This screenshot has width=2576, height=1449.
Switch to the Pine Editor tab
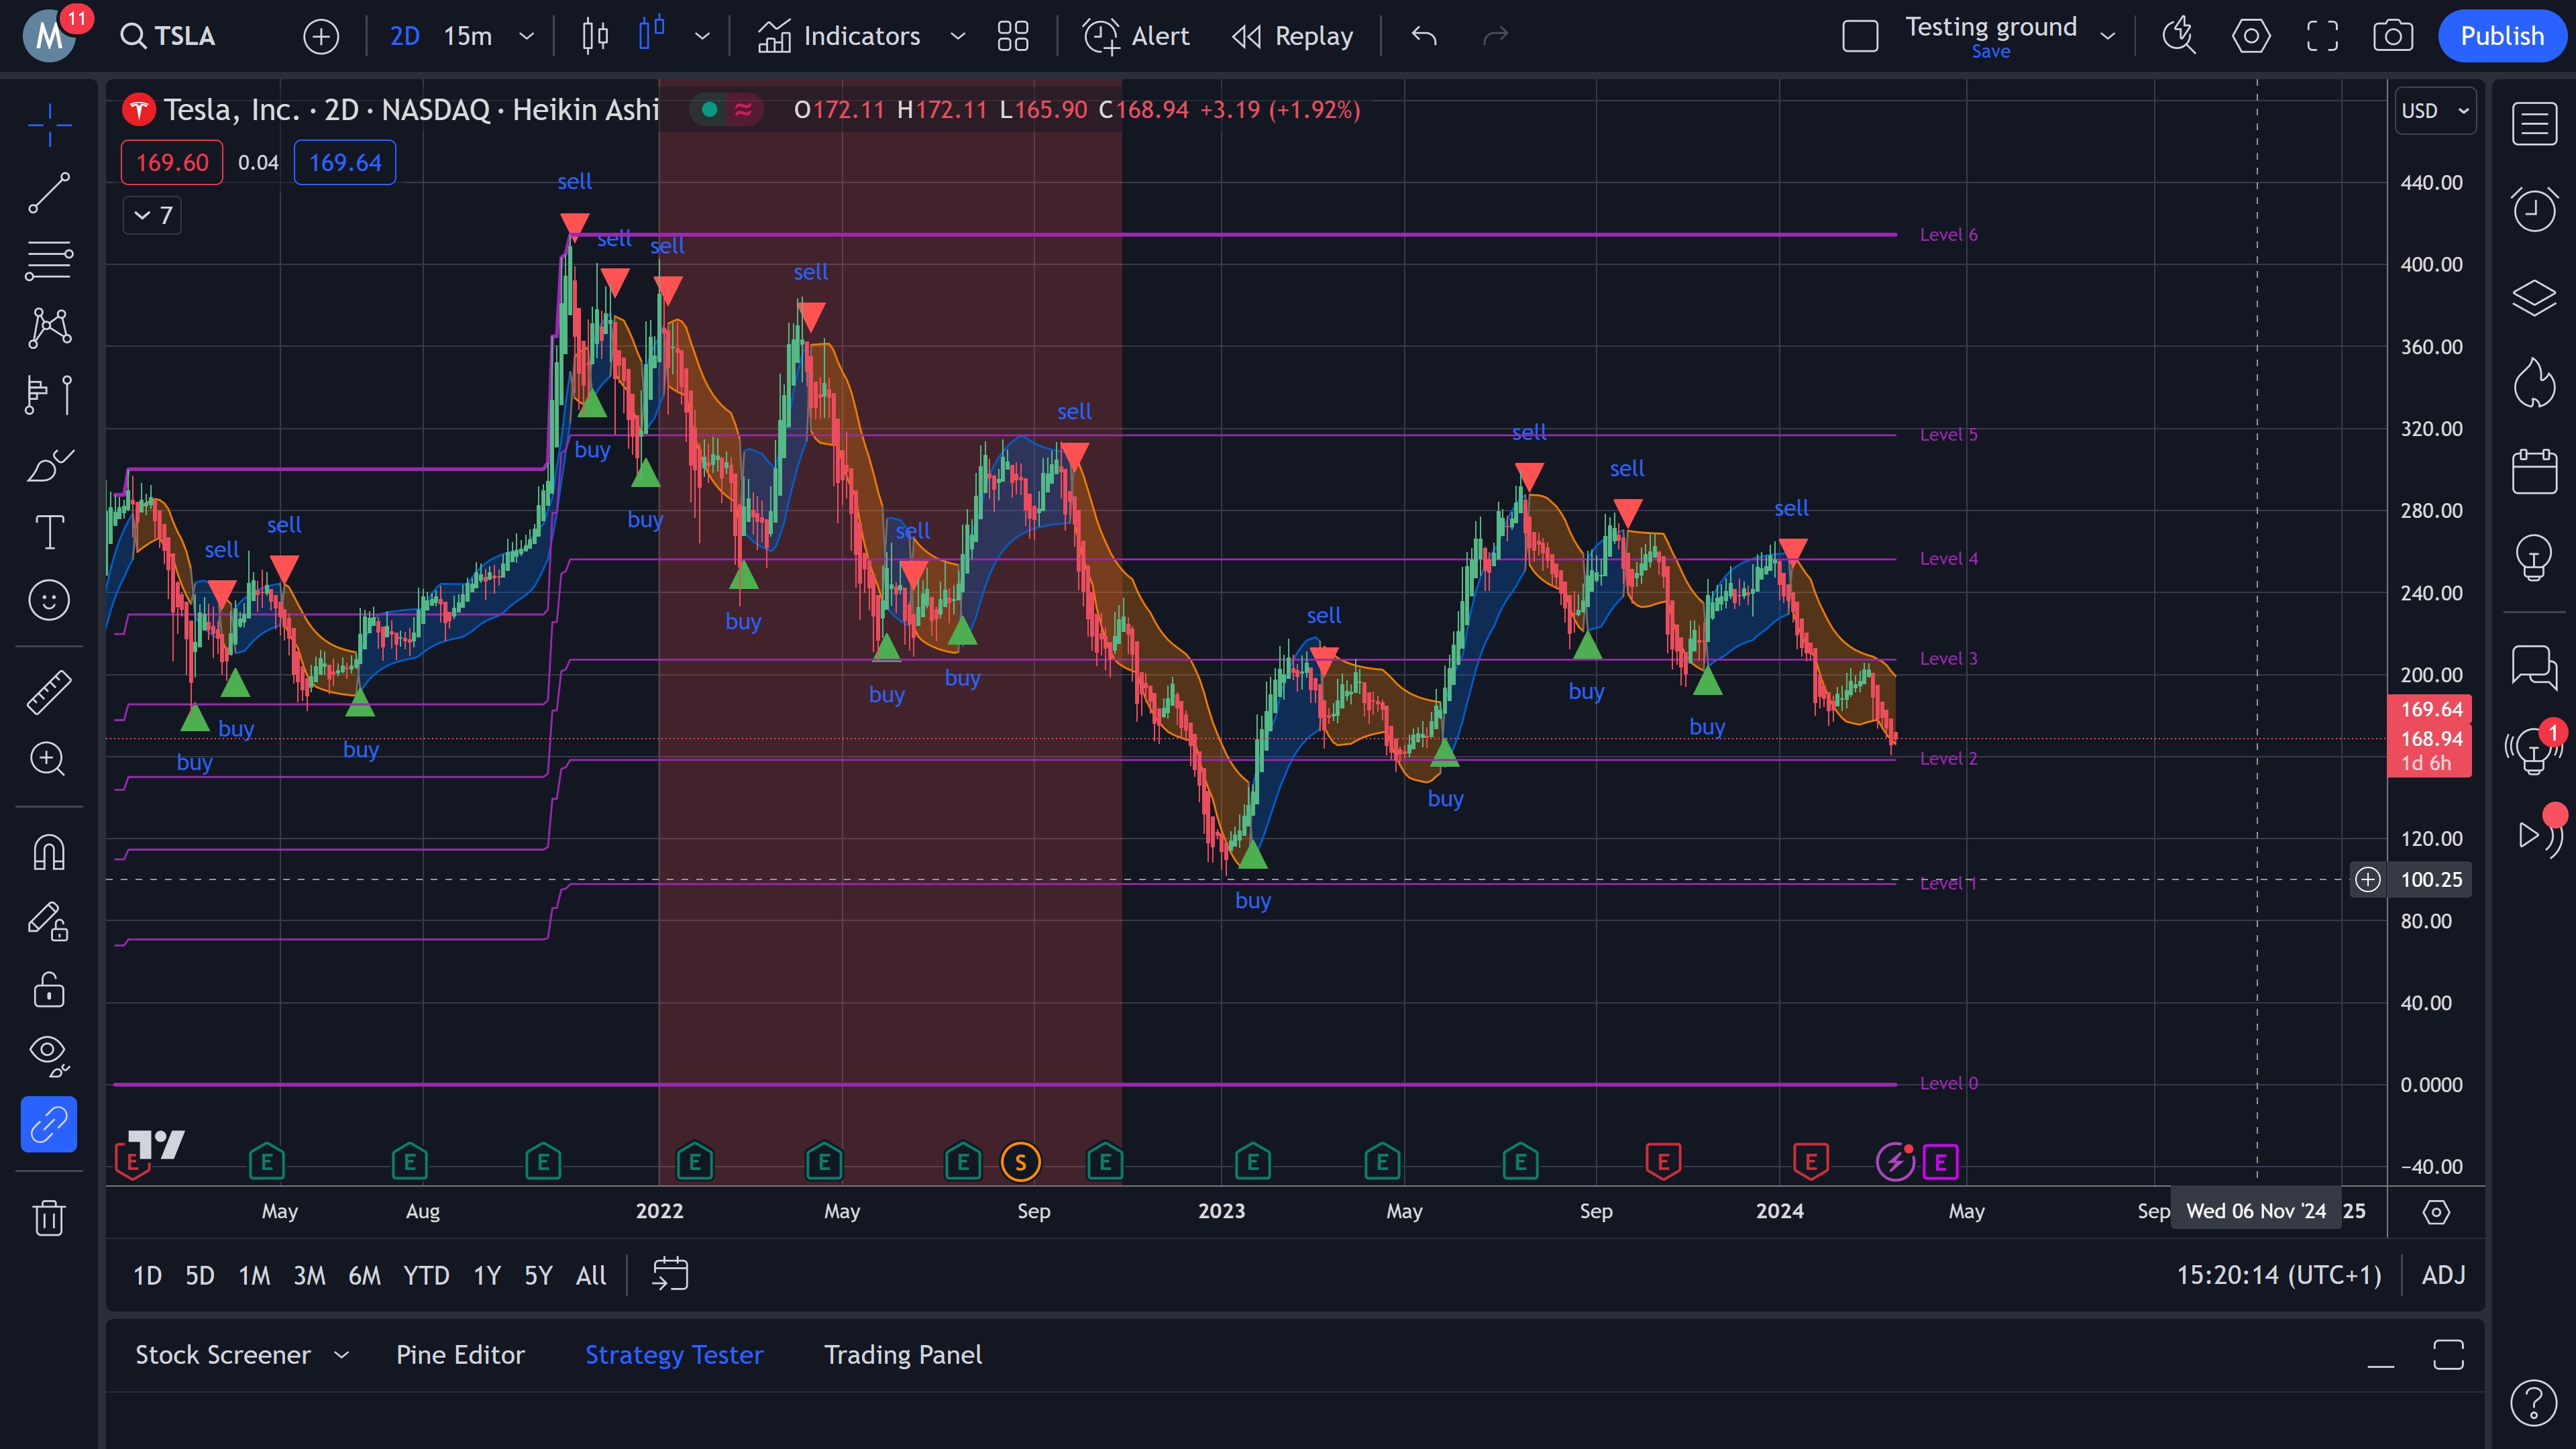(460, 1355)
